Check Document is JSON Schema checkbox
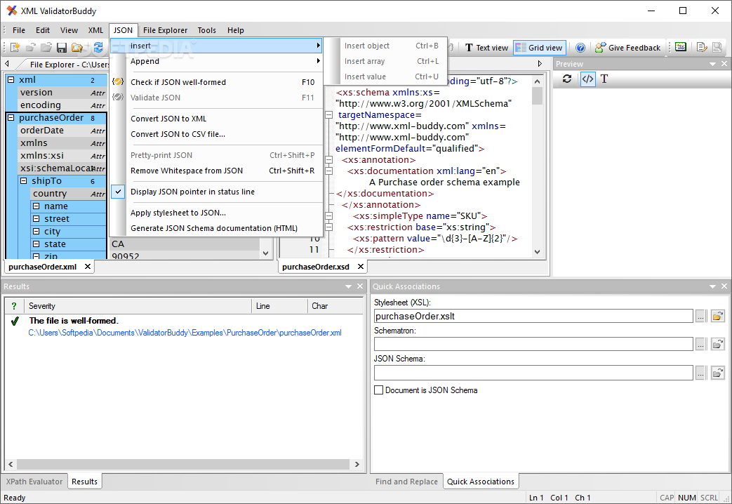This screenshot has width=732, height=504. click(378, 390)
